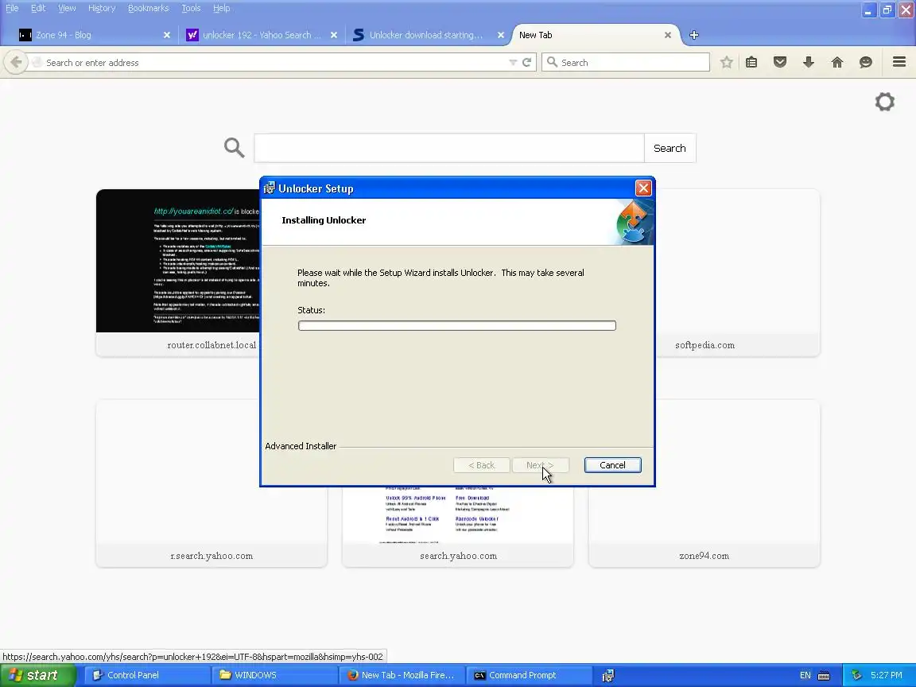Go to Home page icon
The image size is (916, 687).
837,63
